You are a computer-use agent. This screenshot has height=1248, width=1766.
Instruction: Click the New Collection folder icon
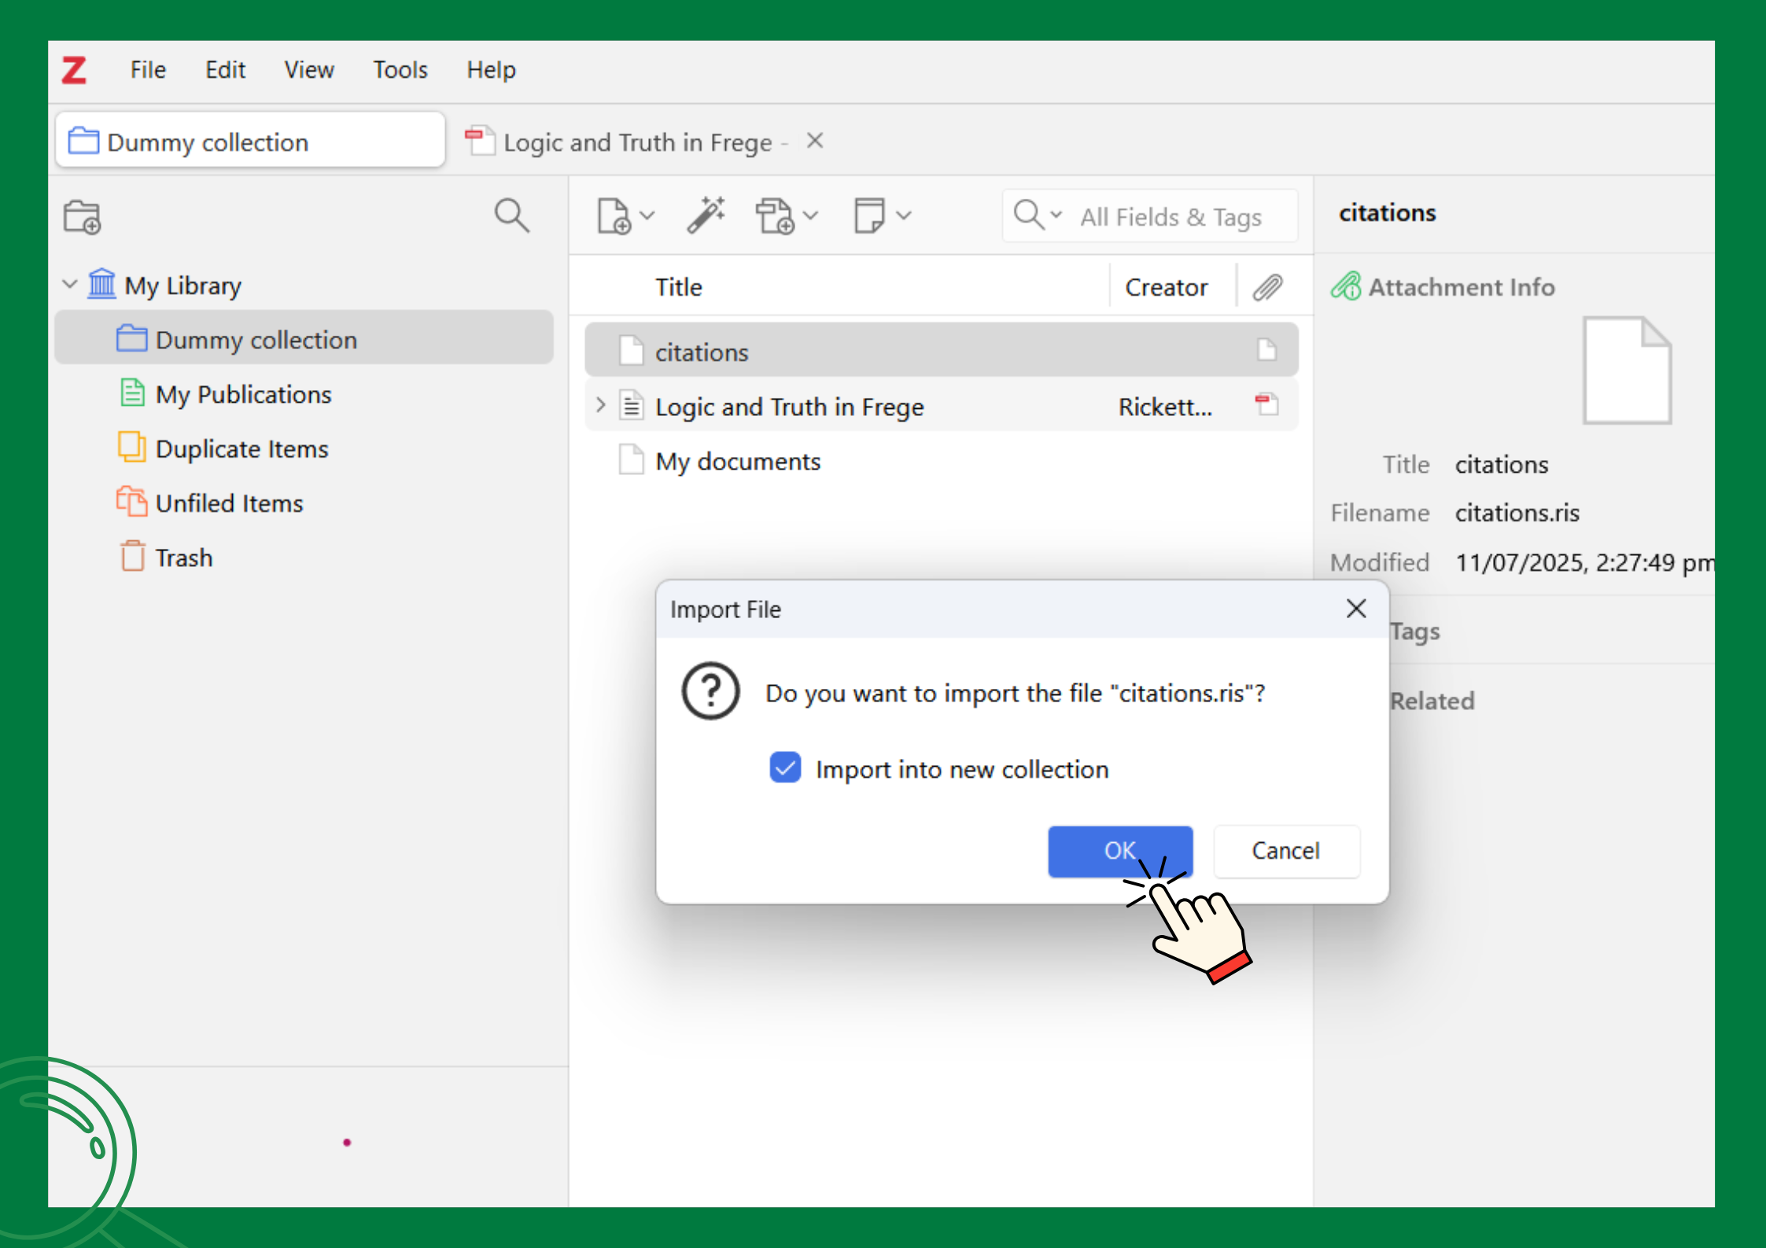(82, 217)
